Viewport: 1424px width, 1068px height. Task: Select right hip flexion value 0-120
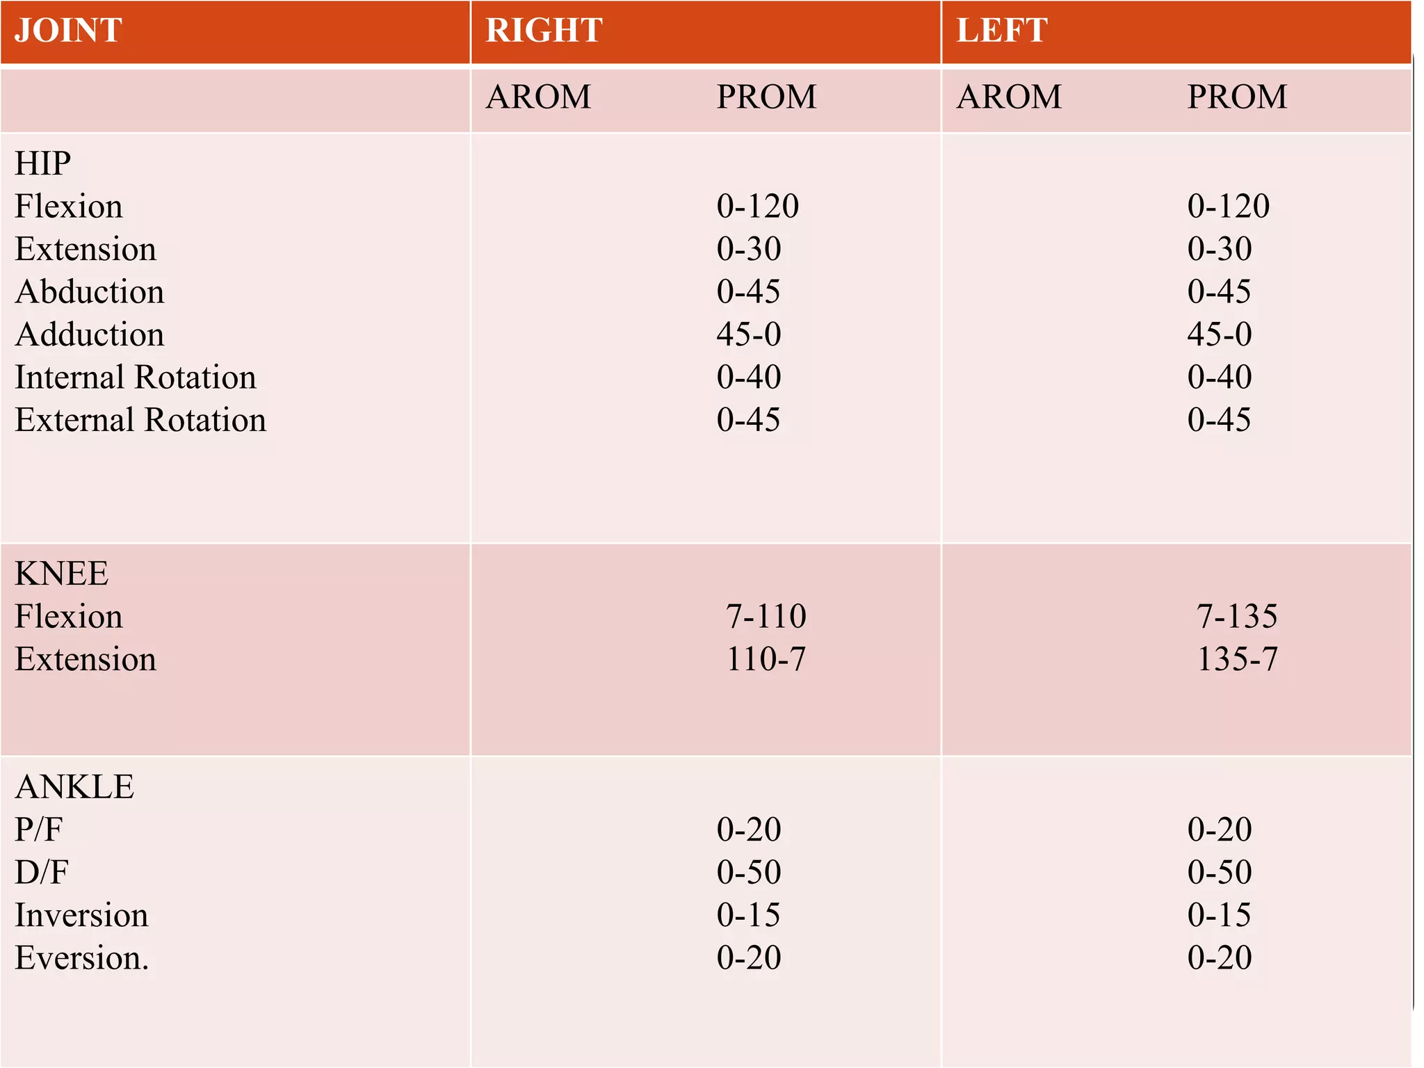(x=758, y=207)
